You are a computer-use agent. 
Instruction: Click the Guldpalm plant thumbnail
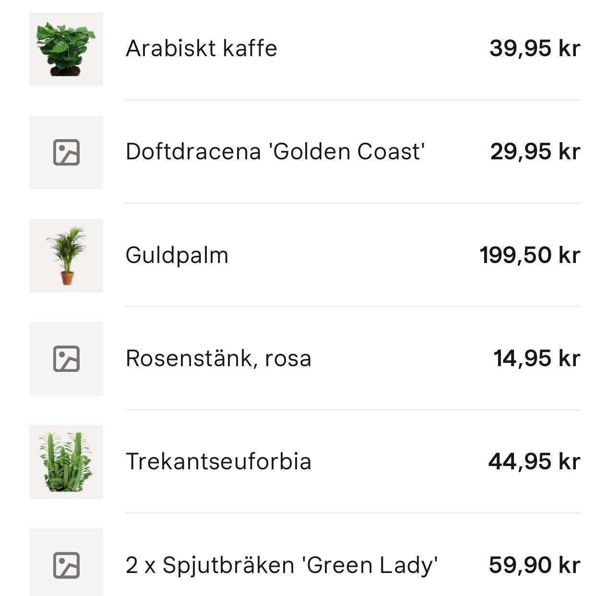tap(66, 256)
